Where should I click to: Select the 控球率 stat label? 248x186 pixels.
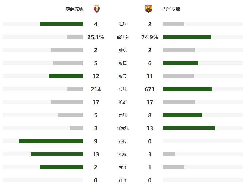pos(123,37)
